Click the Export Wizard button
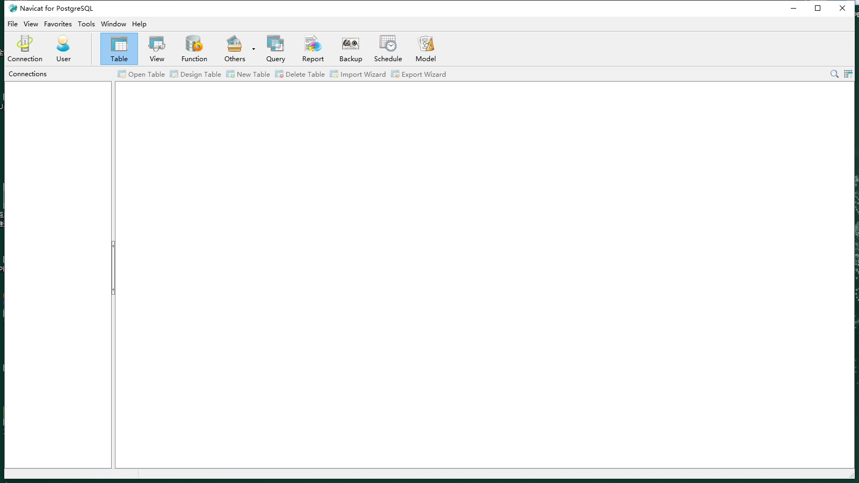Viewport: 859px width, 483px height. coord(418,75)
